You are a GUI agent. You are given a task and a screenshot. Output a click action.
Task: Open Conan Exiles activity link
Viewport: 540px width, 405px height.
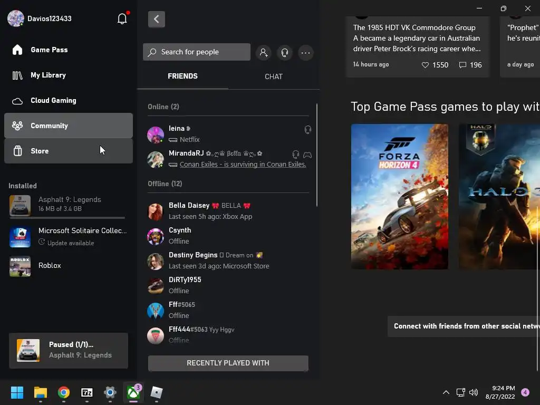[243, 165]
